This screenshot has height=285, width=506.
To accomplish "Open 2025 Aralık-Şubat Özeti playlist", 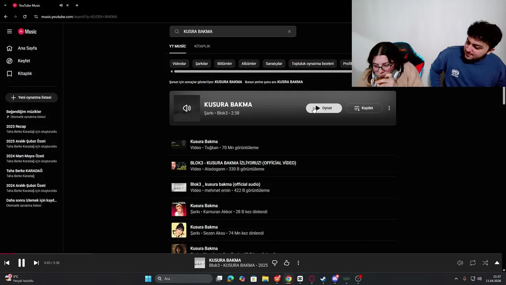I will pyautogui.click(x=32, y=144).
